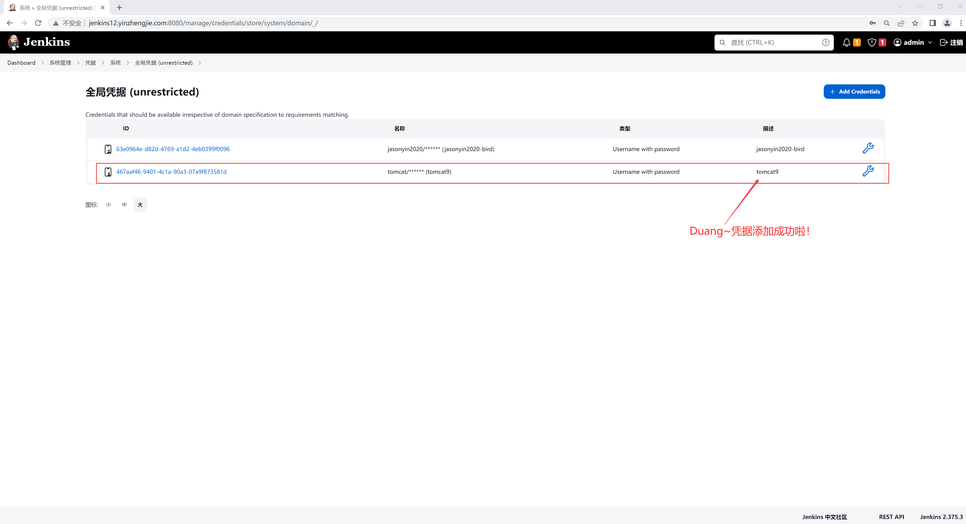This screenshot has width=966, height=524.
Task: Set icon size to large (大)
Action: click(140, 205)
